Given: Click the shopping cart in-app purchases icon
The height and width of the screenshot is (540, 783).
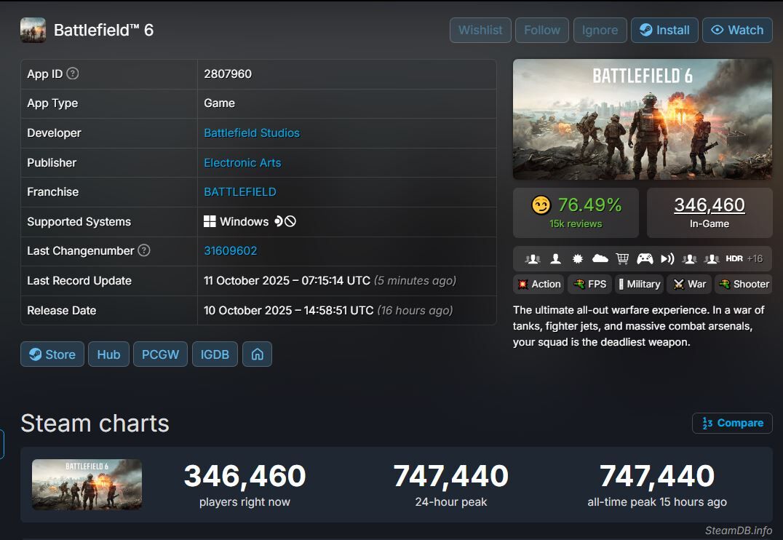Looking at the screenshot, I should [x=622, y=258].
